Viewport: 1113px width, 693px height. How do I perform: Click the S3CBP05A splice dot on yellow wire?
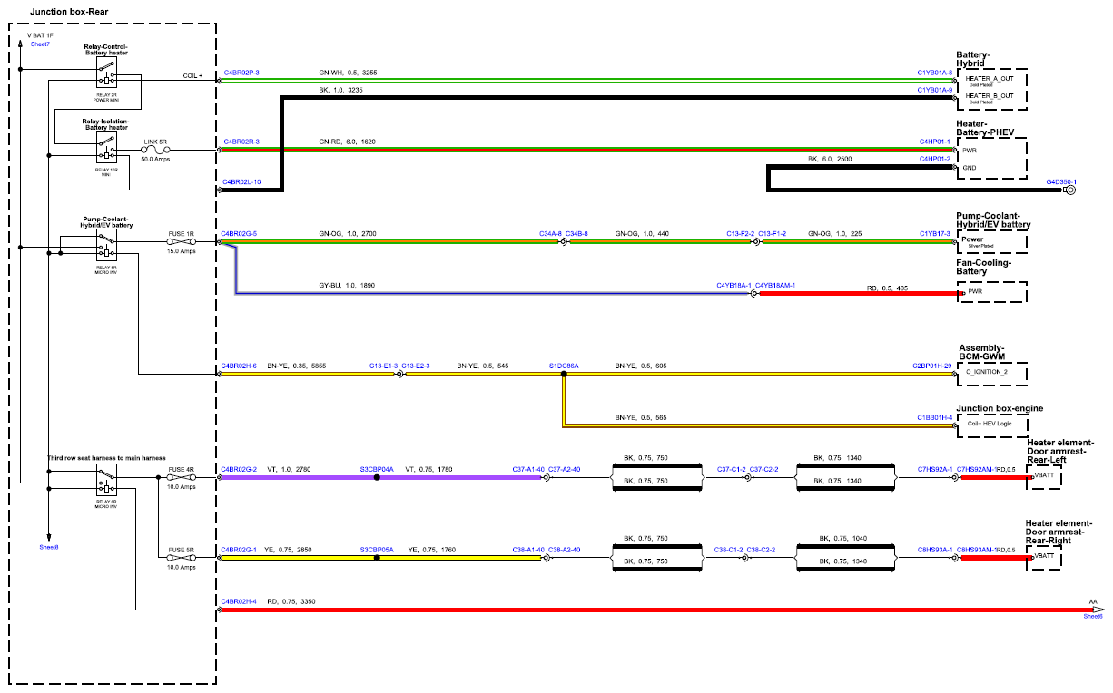coord(377,558)
